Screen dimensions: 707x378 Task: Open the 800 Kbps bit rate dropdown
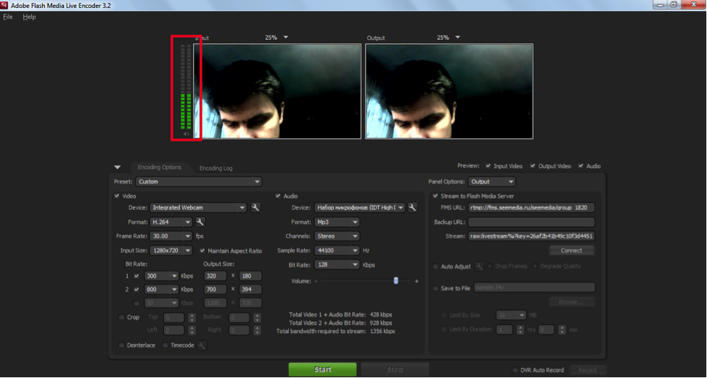tap(161, 289)
